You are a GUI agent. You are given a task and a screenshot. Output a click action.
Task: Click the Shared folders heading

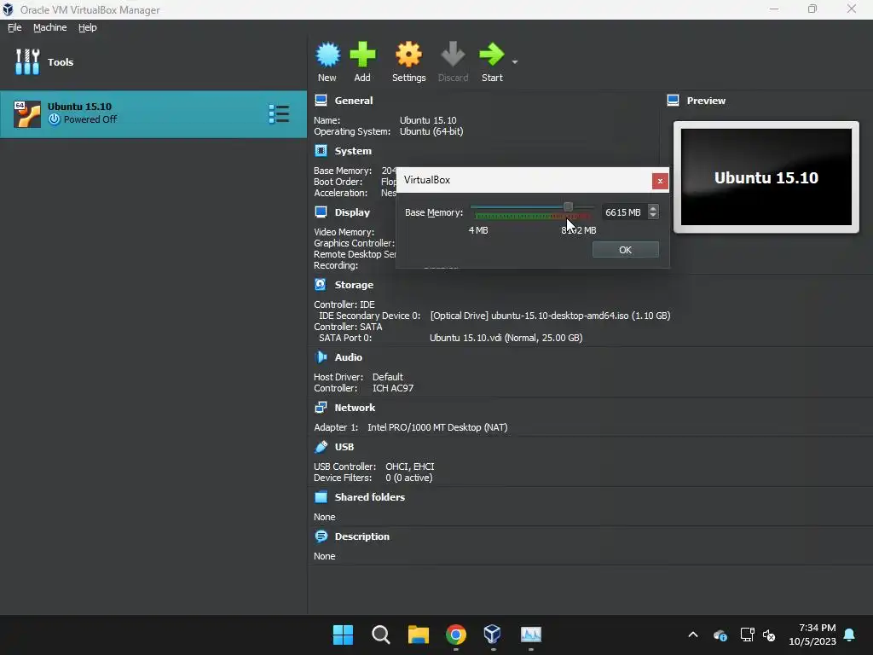(x=370, y=497)
